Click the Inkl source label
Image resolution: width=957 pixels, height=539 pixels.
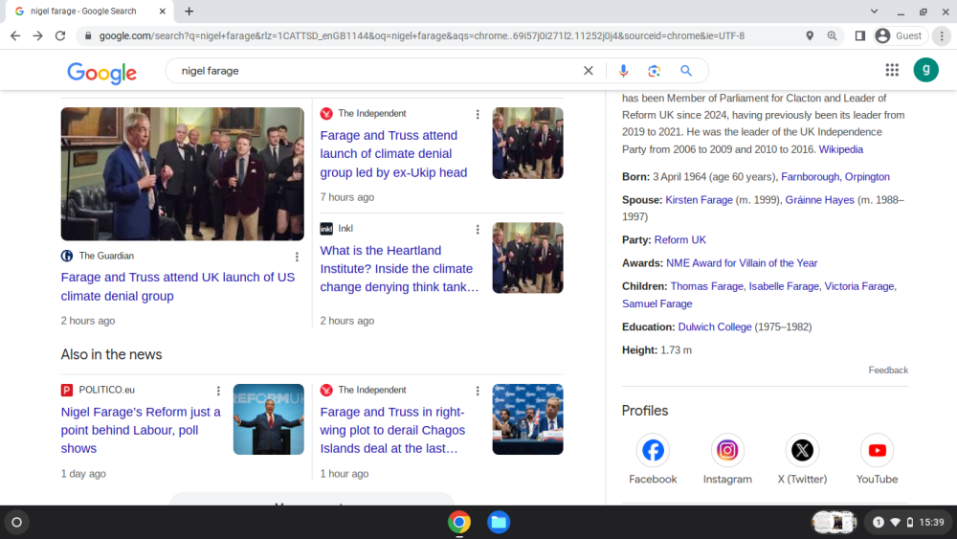pos(345,229)
